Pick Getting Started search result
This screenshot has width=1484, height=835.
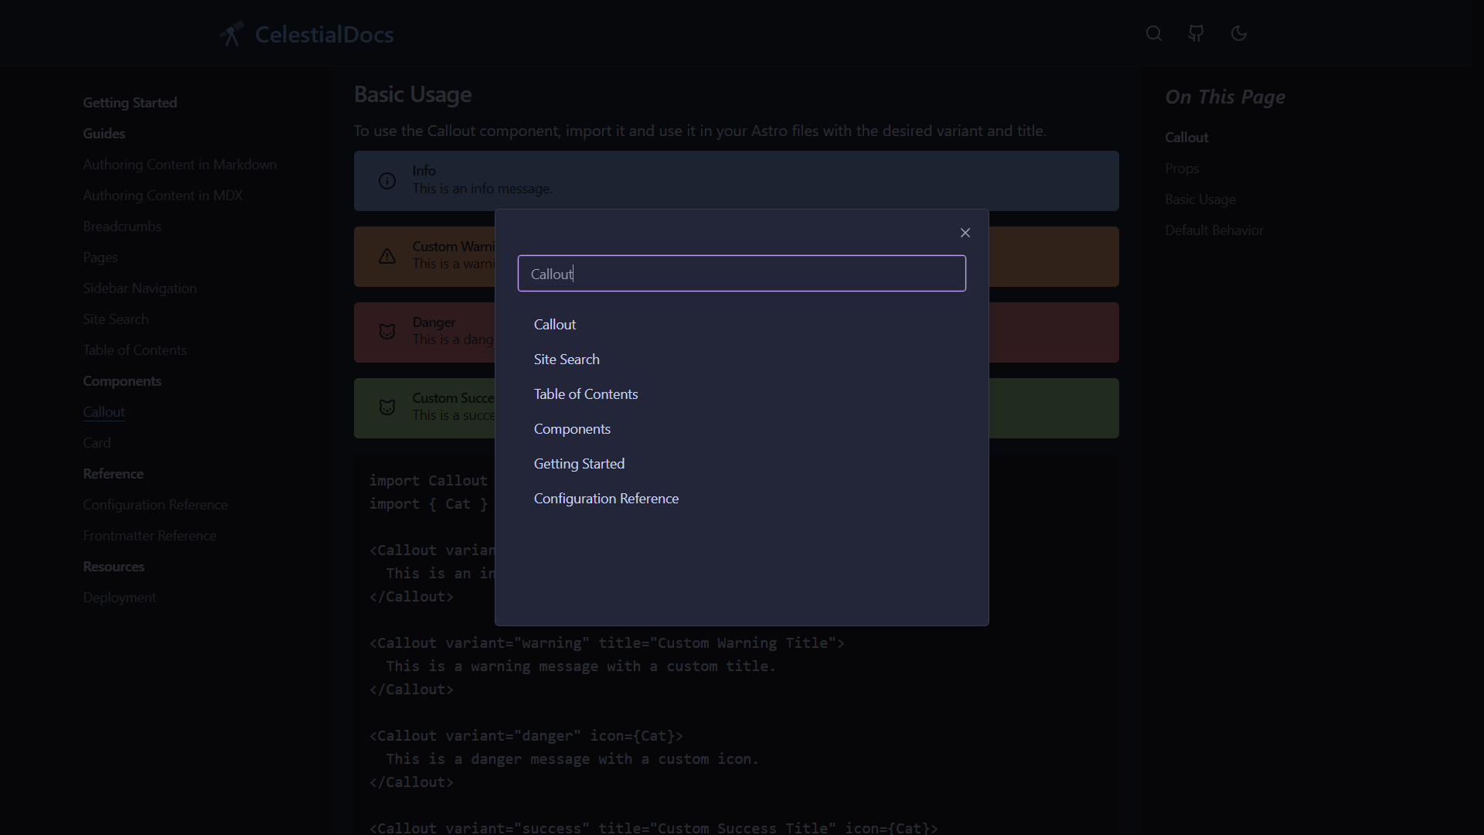point(578,464)
